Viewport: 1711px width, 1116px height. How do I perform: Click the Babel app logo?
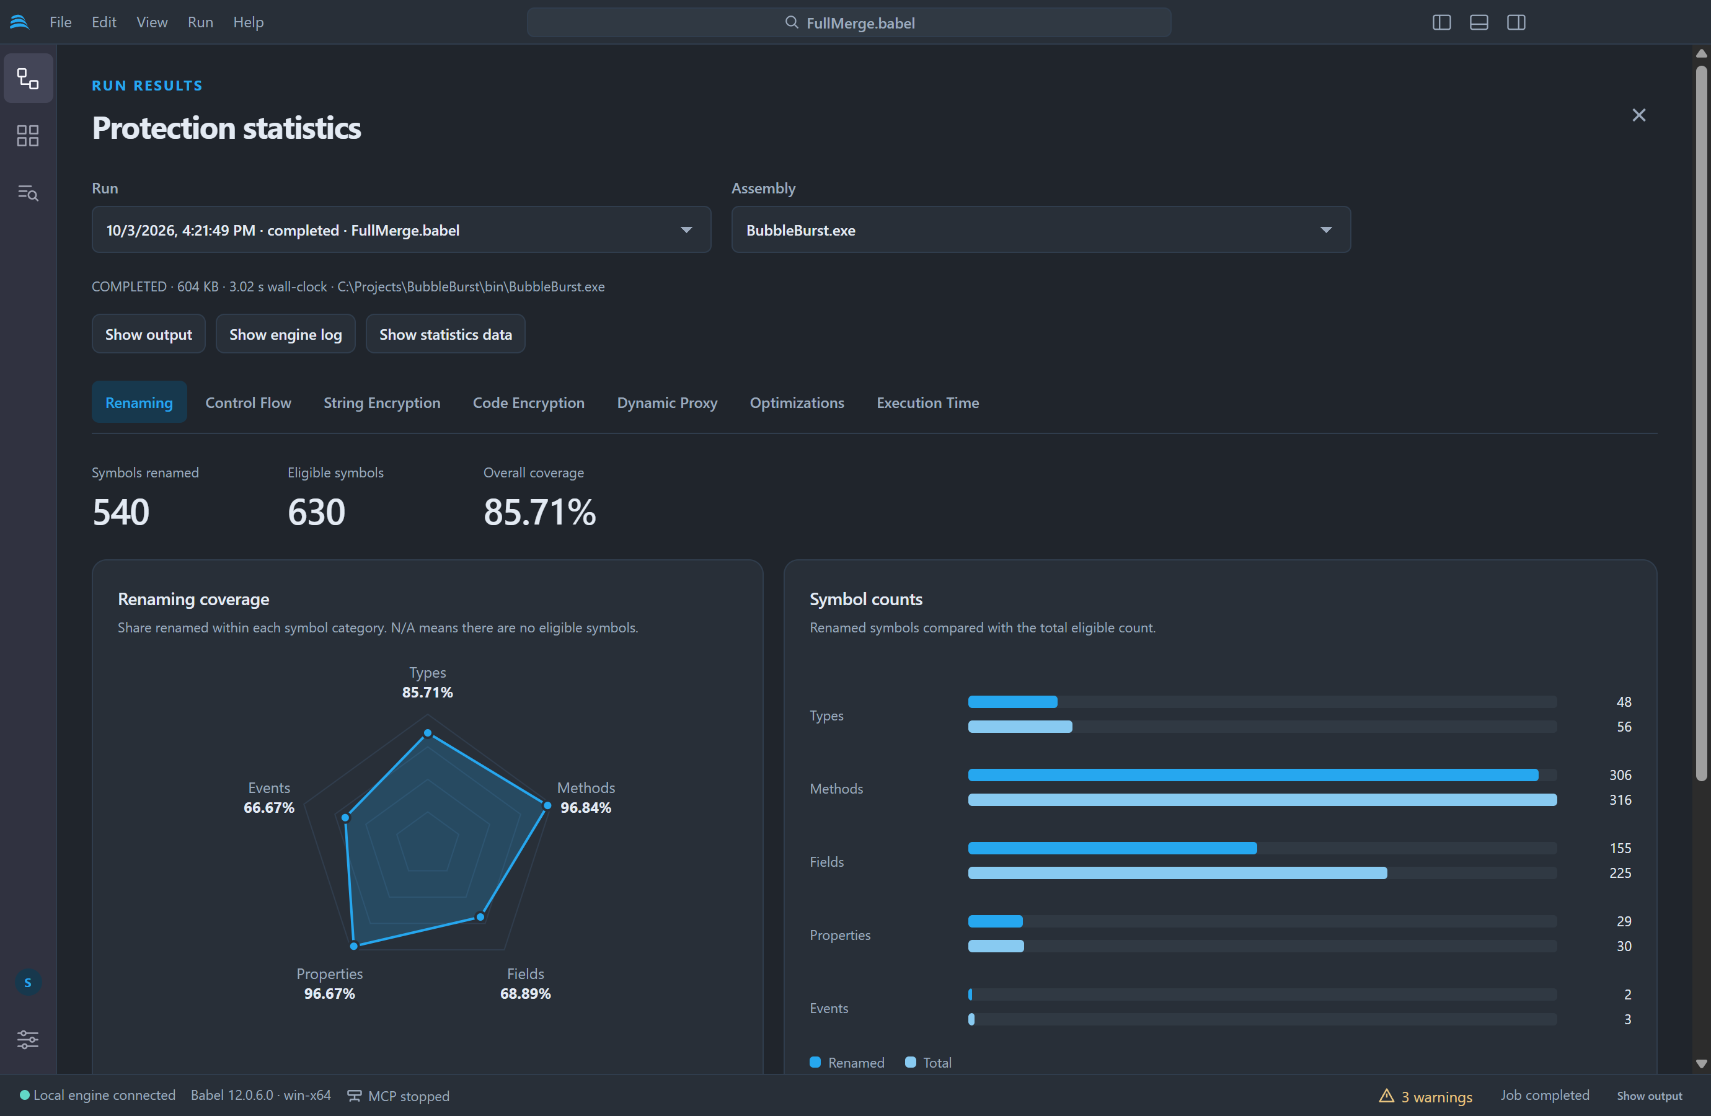[x=19, y=22]
